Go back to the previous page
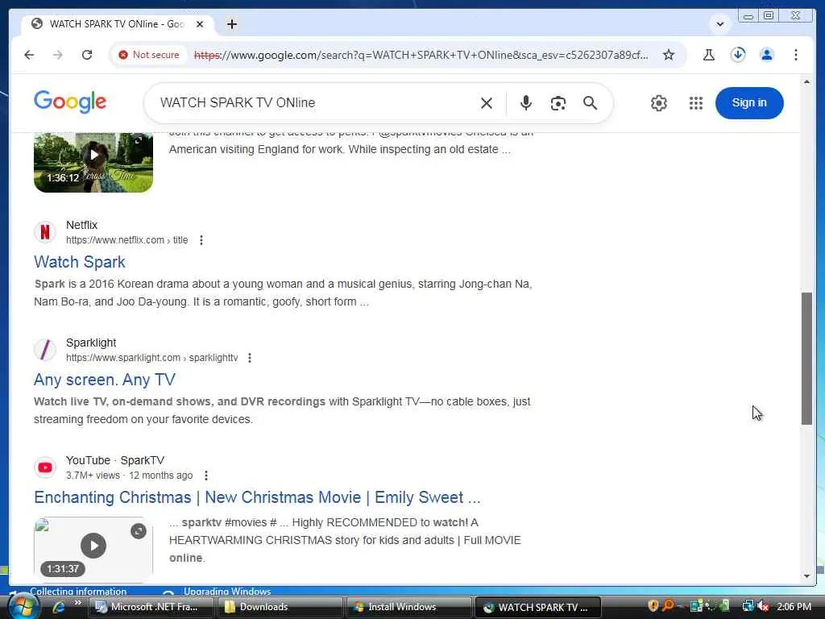 pyautogui.click(x=29, y=55)
